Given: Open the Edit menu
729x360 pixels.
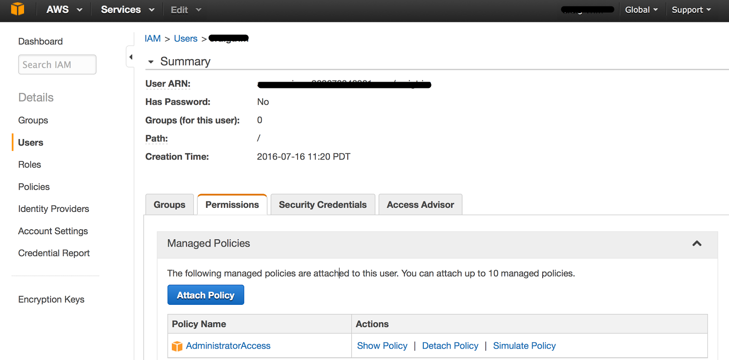Looking at the screenshot, I should click(x=185, y=9).
